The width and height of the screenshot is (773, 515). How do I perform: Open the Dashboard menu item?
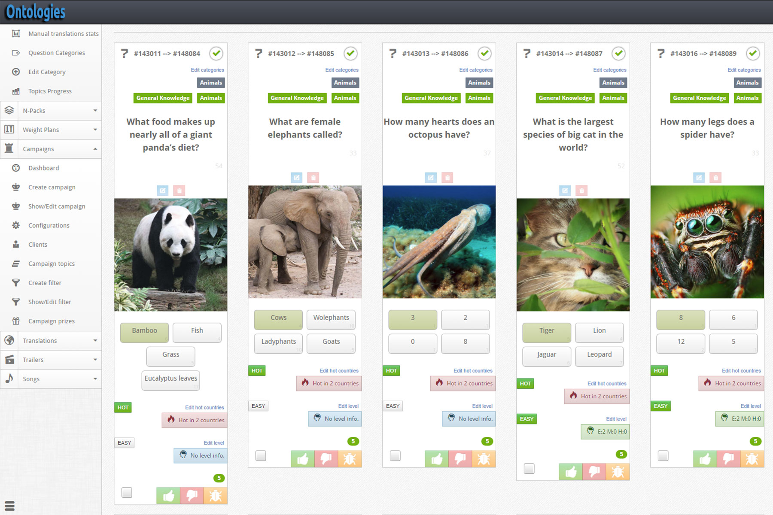[43, 168]
